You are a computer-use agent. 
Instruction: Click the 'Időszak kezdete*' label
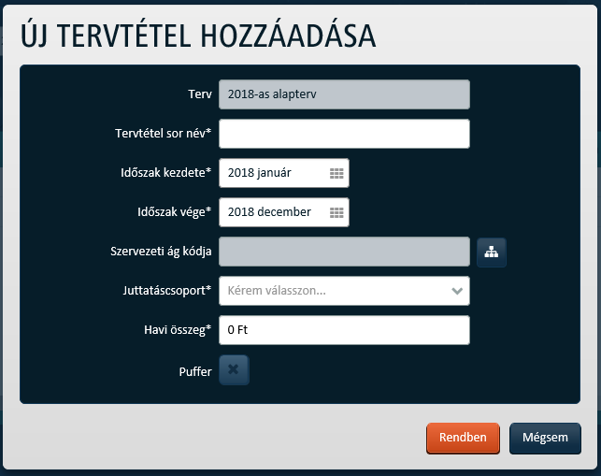click(x=166, y=173)
